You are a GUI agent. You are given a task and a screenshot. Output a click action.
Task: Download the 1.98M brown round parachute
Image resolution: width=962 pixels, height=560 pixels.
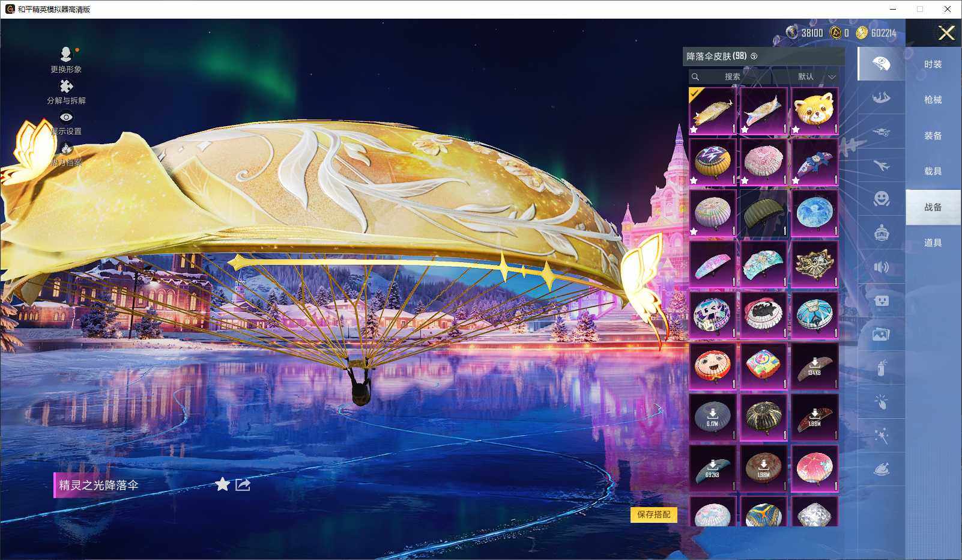pos(764,469)
